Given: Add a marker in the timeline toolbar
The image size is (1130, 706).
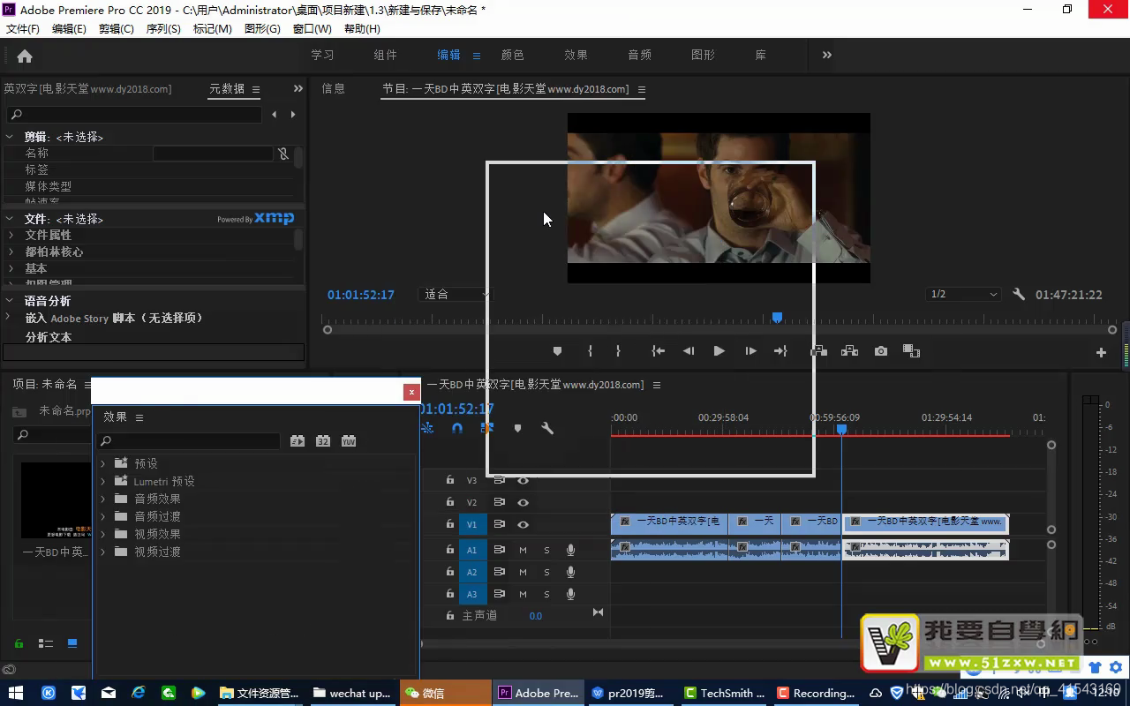Looking at the screenshot, I should pos(517,428).
